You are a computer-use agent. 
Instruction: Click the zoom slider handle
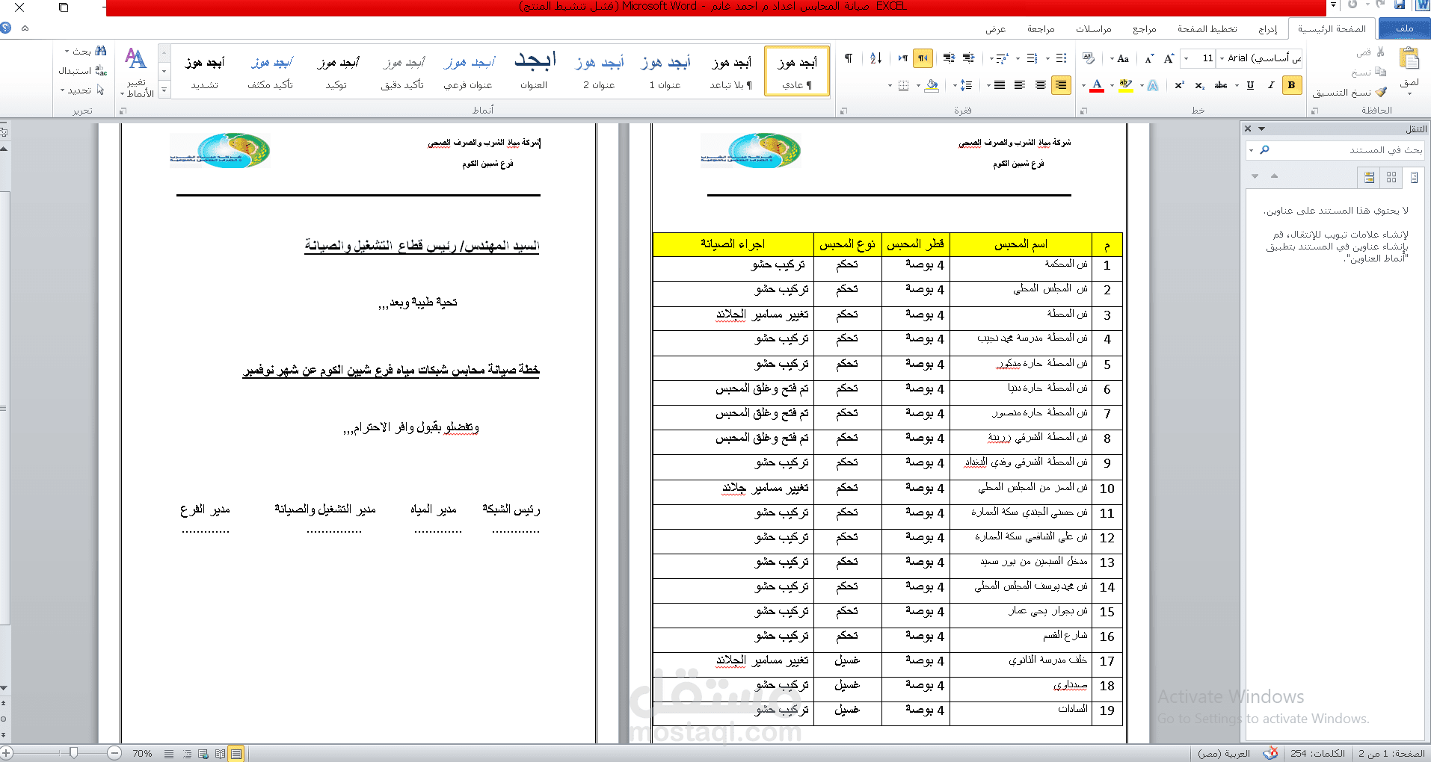(x=73, y=753)
